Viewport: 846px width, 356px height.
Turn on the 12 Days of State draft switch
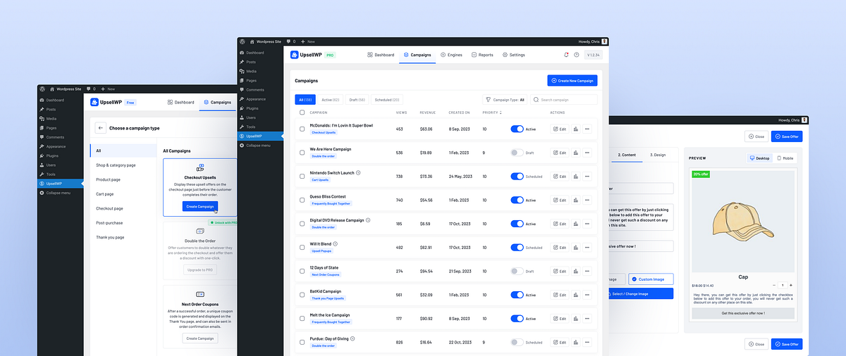point(517,271)
